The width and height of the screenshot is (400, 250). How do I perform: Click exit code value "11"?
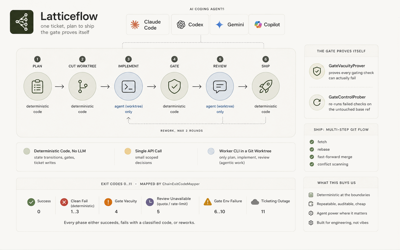(263, 212)
